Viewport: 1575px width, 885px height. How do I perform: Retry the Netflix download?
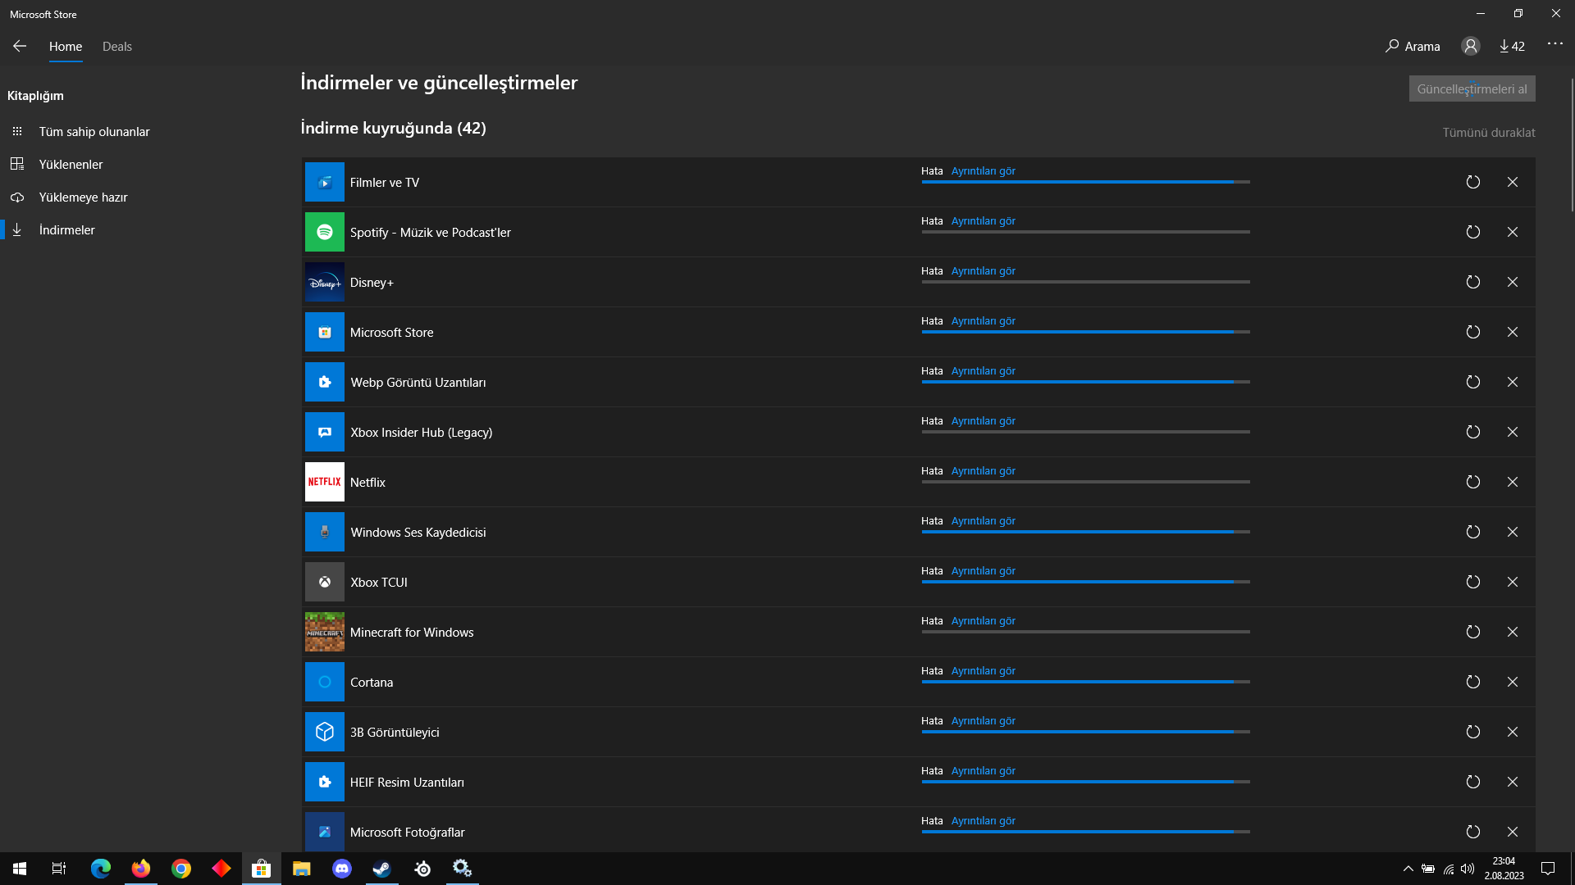click(1472, 482)
